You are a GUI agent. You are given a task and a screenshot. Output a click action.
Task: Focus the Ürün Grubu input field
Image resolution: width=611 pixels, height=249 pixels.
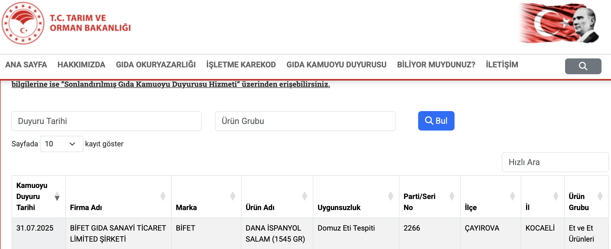tap(305, 121)
